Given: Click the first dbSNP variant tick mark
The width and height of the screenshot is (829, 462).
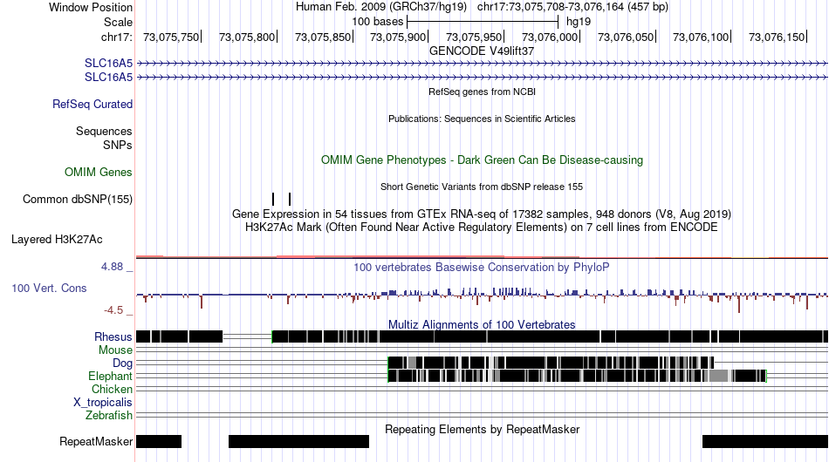Looking at the screenshot, I should click(273, 199).
